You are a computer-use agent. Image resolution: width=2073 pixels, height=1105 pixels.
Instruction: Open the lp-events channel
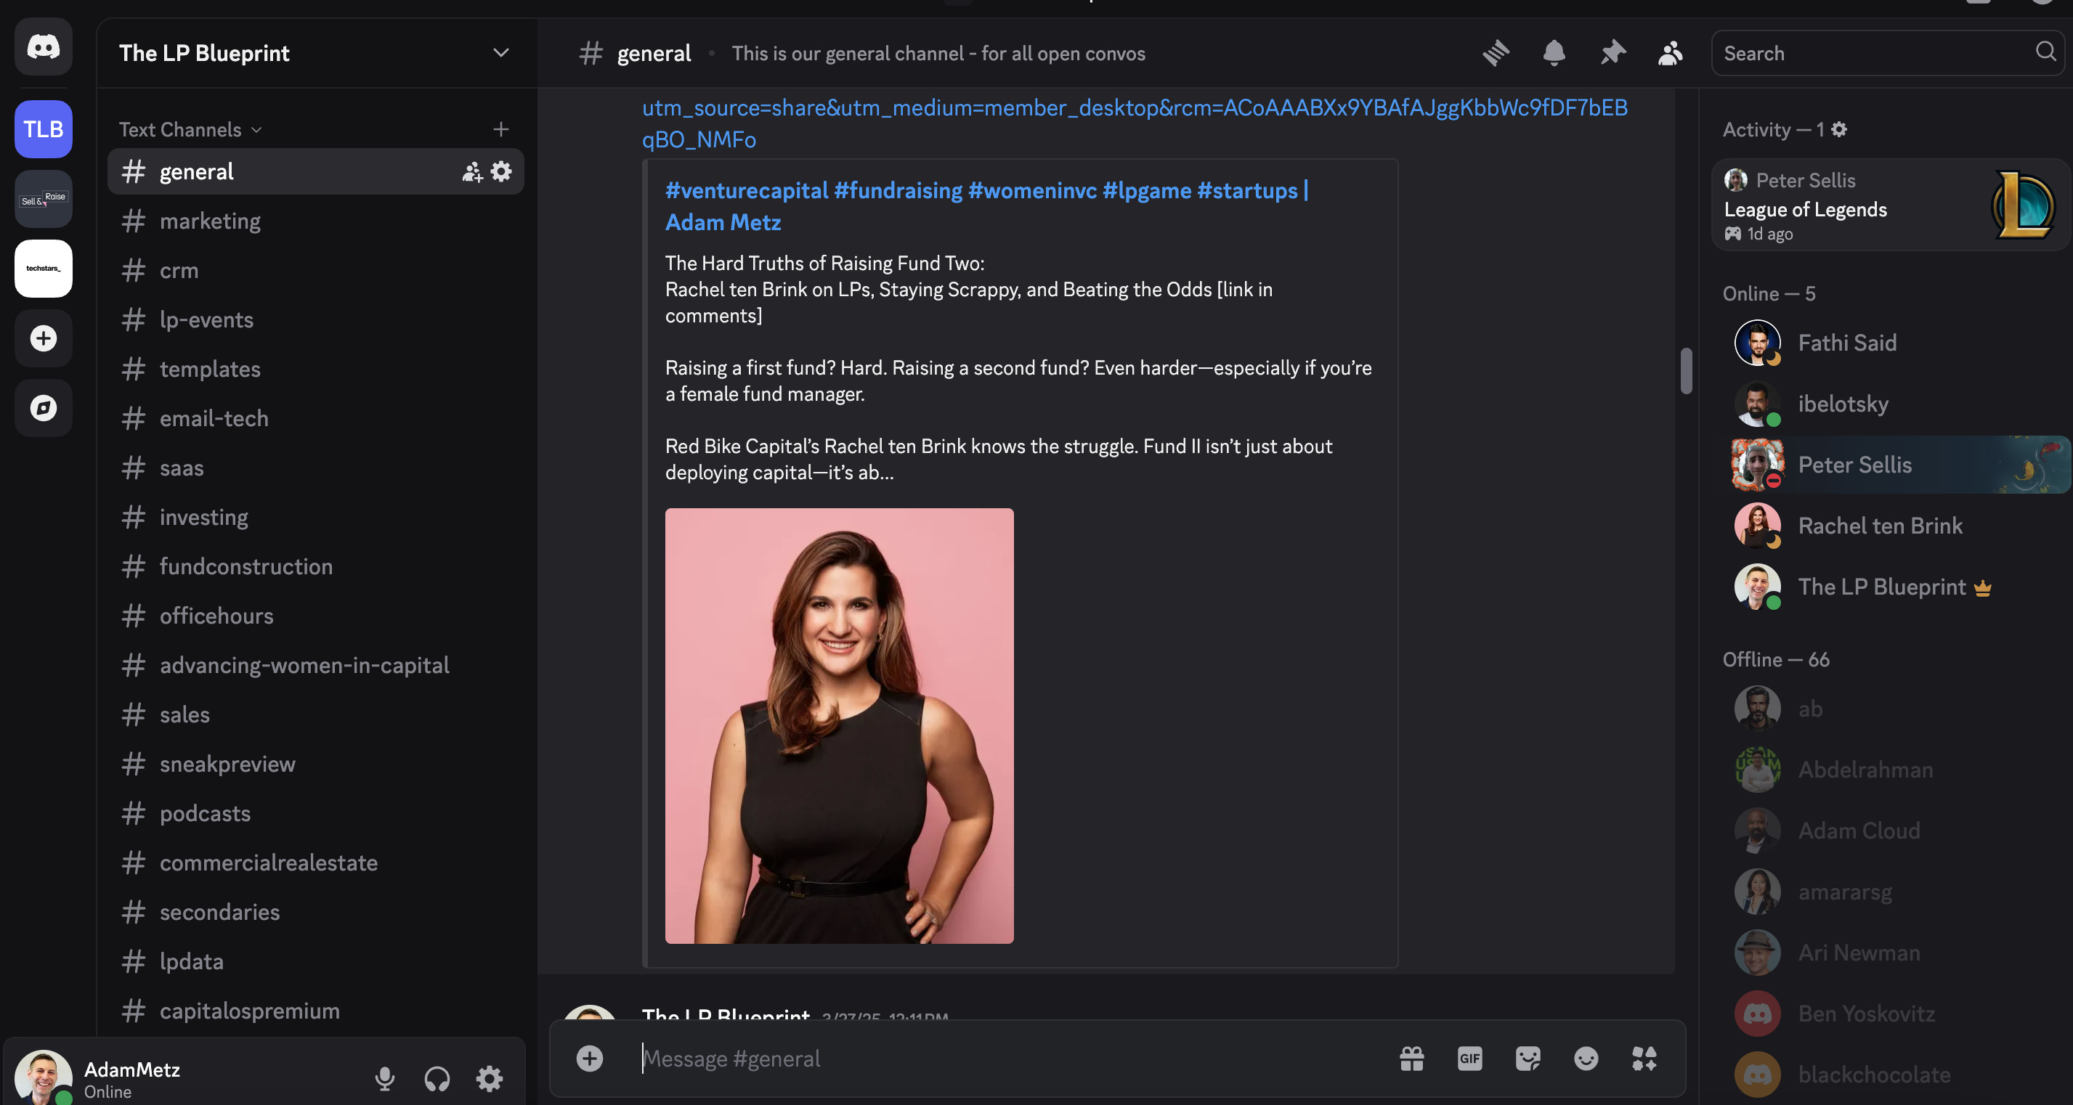pos(315,320)
